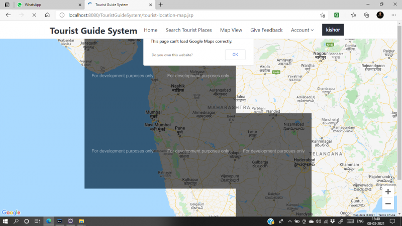402x226 pixels.
Task: Open browser Collections
Action: pyautogui.click(x=367, y=15)
